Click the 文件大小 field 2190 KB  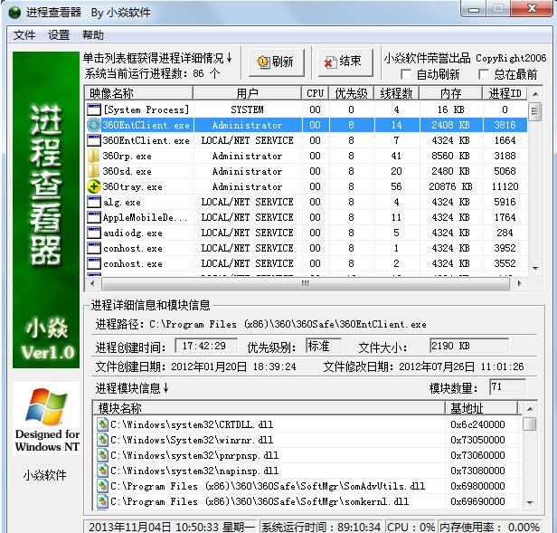pos(469,346)
